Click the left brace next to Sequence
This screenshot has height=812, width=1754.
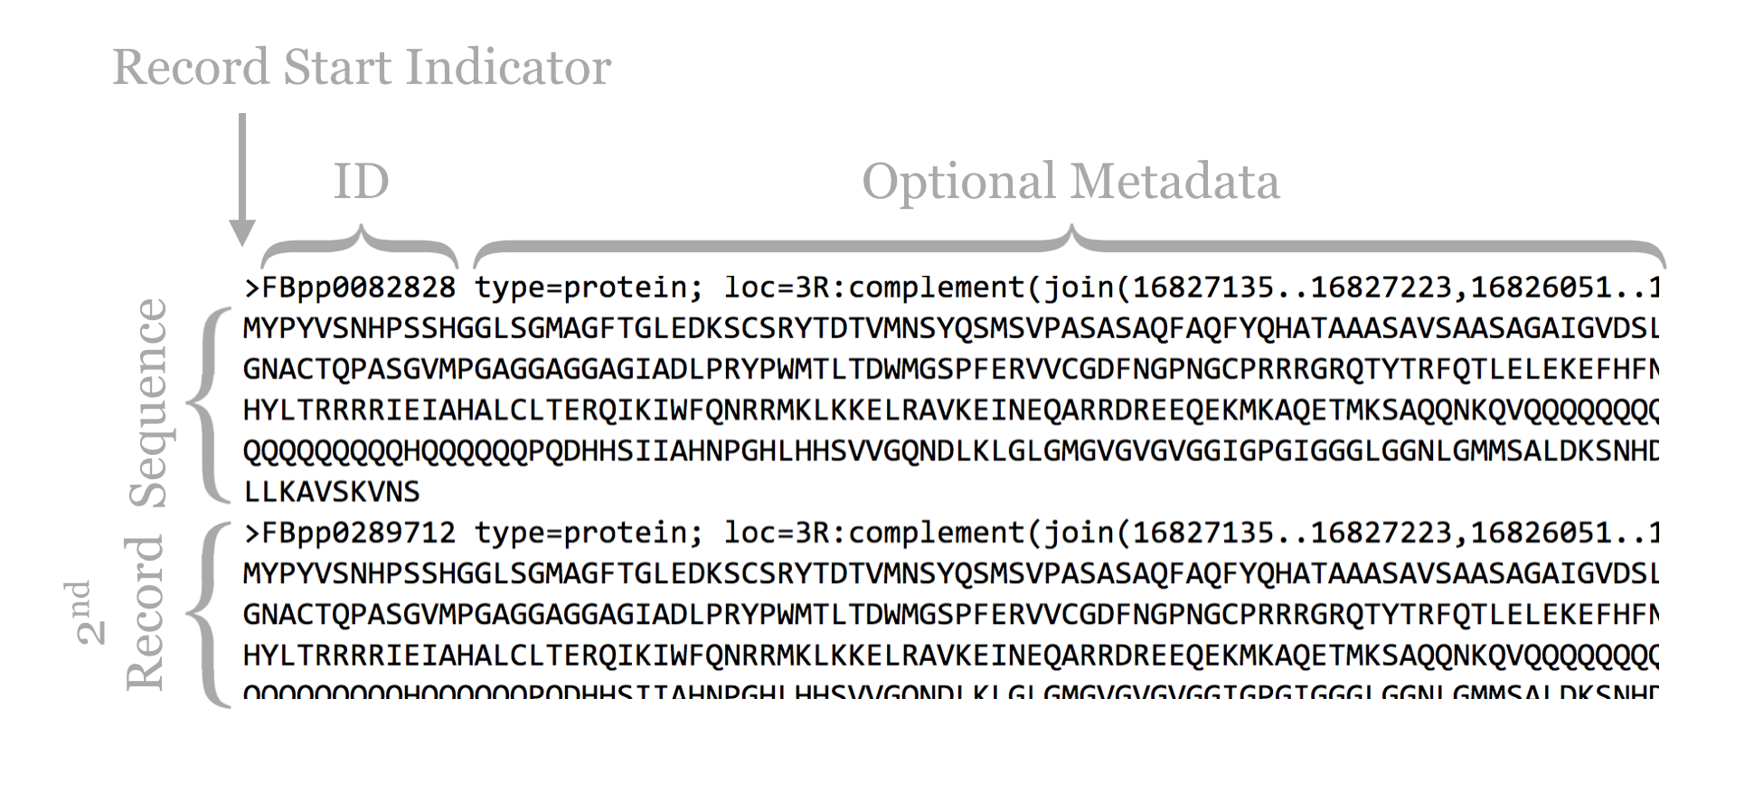(x=210, y=404)
